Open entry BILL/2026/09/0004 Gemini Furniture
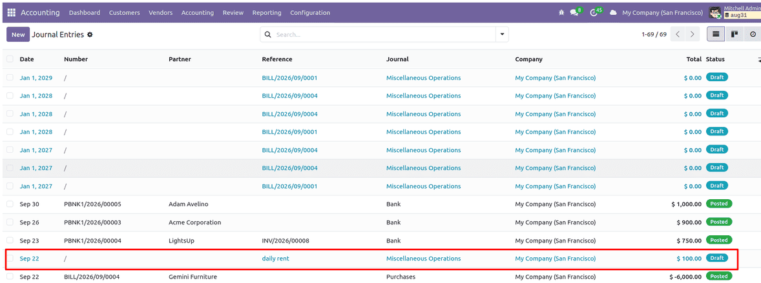Viewport: 761px width, 283px height. (x=92, y=277)
